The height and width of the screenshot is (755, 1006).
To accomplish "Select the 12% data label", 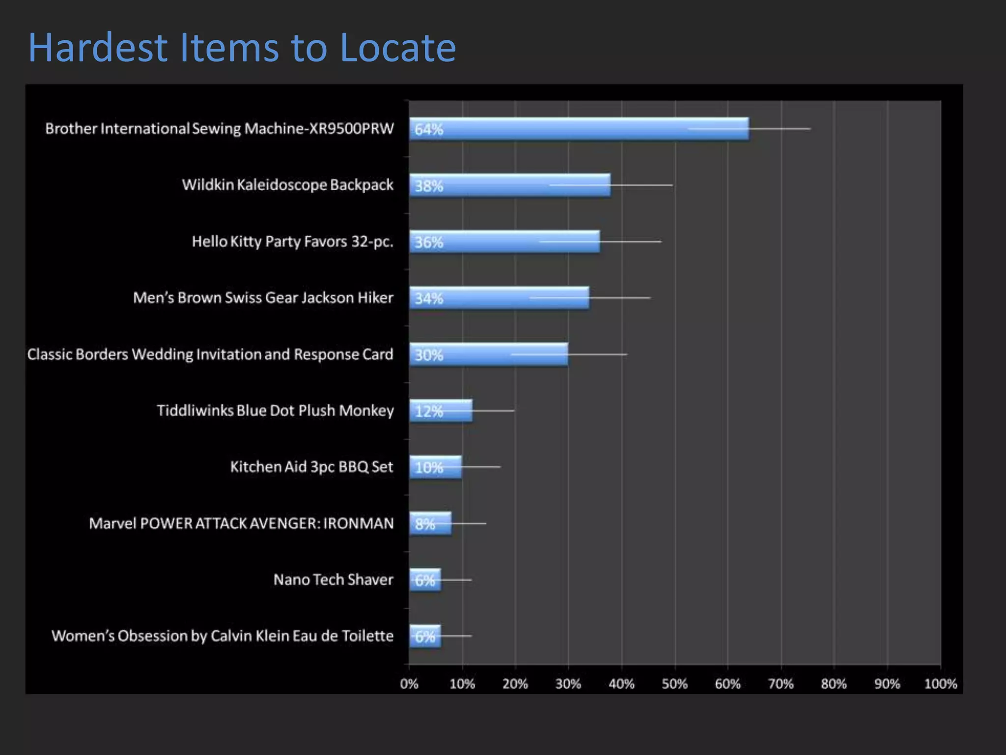I will 429,411.
